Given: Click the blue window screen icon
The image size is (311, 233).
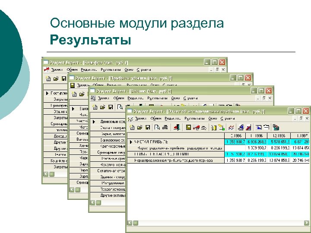Looking at the screenshot, I should (258, 127).
